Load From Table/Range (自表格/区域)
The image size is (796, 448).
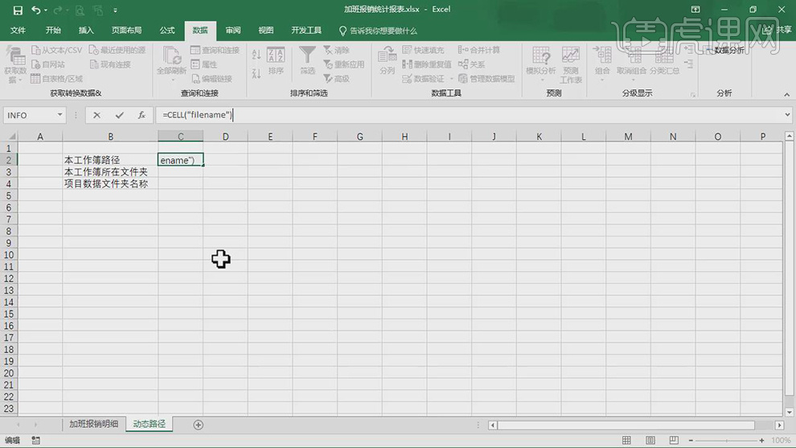[57, 79]
